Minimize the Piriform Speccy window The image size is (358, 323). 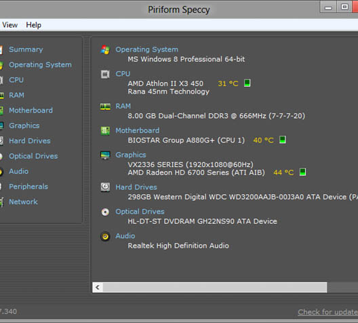pos(328,7)
